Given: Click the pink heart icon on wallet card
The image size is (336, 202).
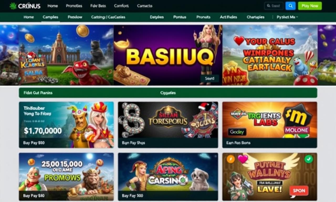Looking at the screenshot, I should 243,159.
